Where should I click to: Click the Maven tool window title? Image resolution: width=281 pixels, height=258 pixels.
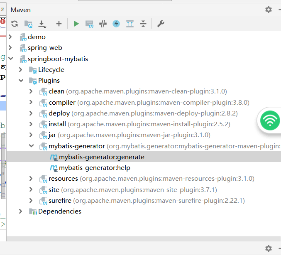pyautogui.click(x=21, y=10)
